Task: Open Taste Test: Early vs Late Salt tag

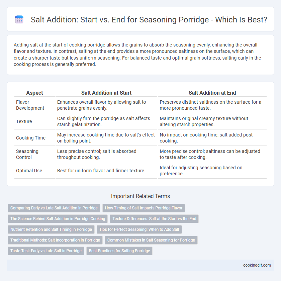Action: [46, 251]
